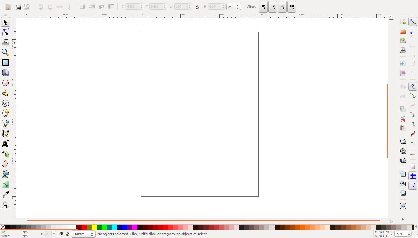
Task: Select the Spiral tool
Action: point(5,103)
